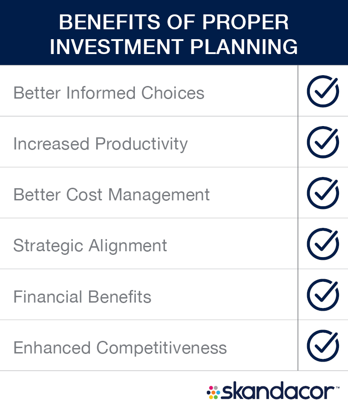Click the Financial Benefits checkmark icon
Image resolution: width=348 pixels, height=412 pixels.
[x=323, y=295]
